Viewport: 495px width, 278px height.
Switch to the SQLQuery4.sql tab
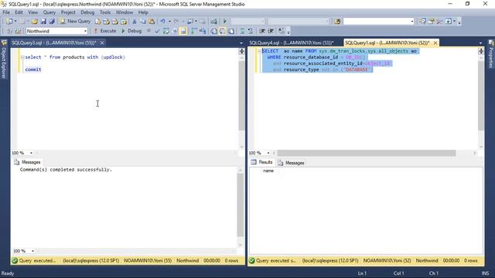click(291, 42)
